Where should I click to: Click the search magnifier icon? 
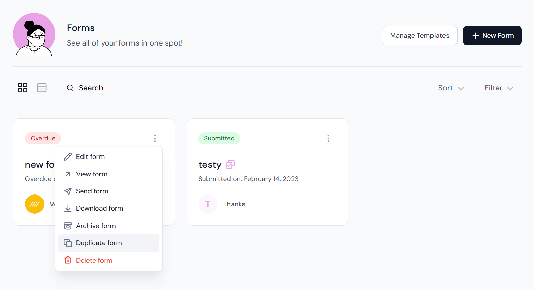70,88
